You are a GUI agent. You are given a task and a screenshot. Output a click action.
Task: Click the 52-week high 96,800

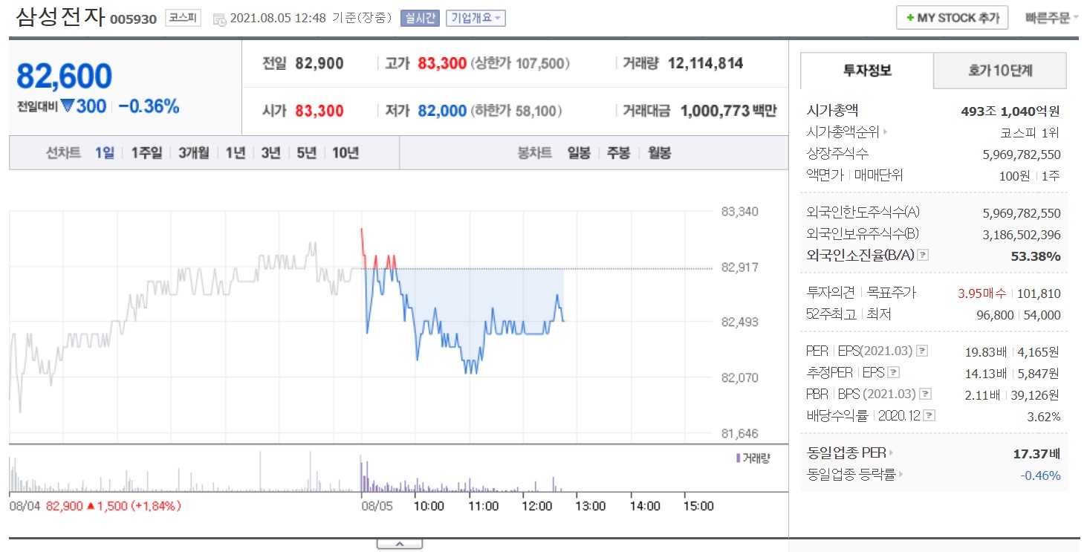coord(995,315)
